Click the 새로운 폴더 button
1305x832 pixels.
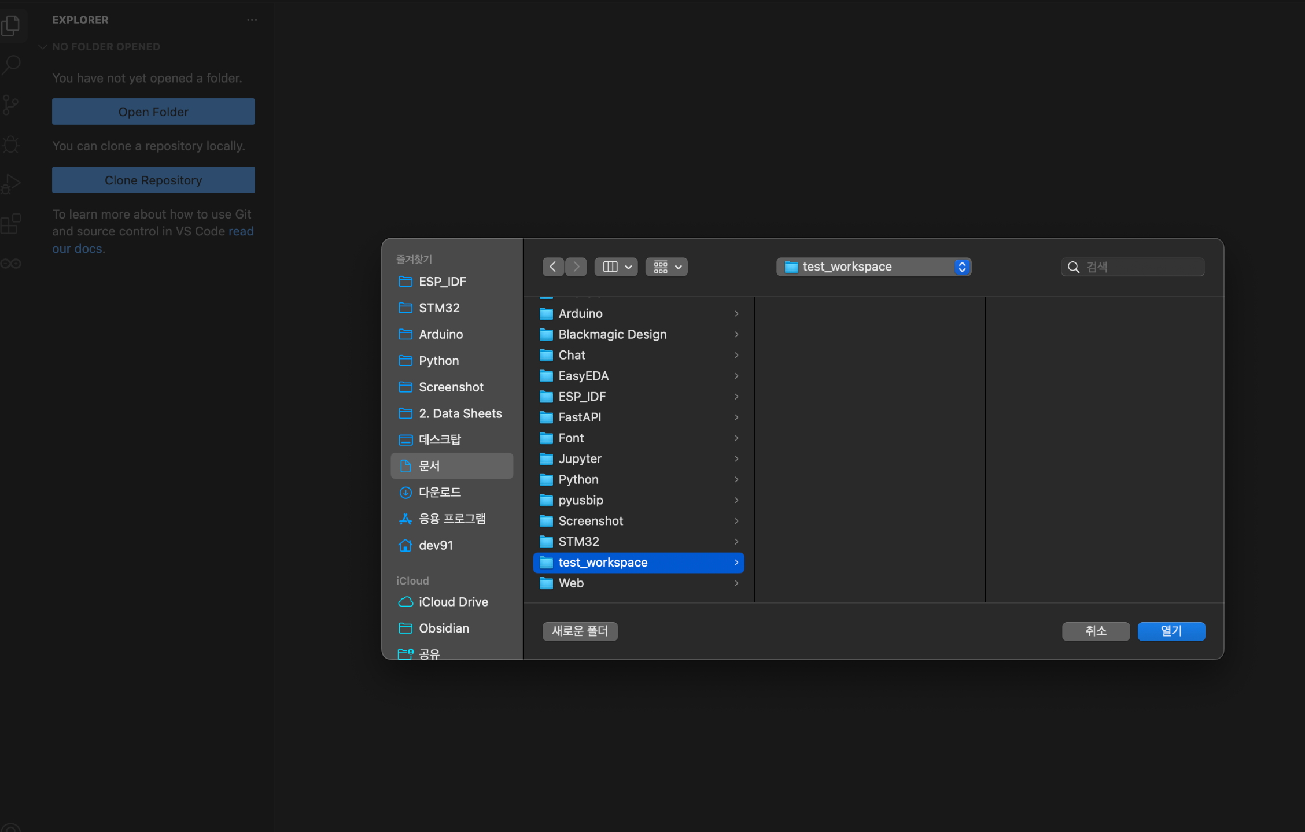click(x=580, y=631)
